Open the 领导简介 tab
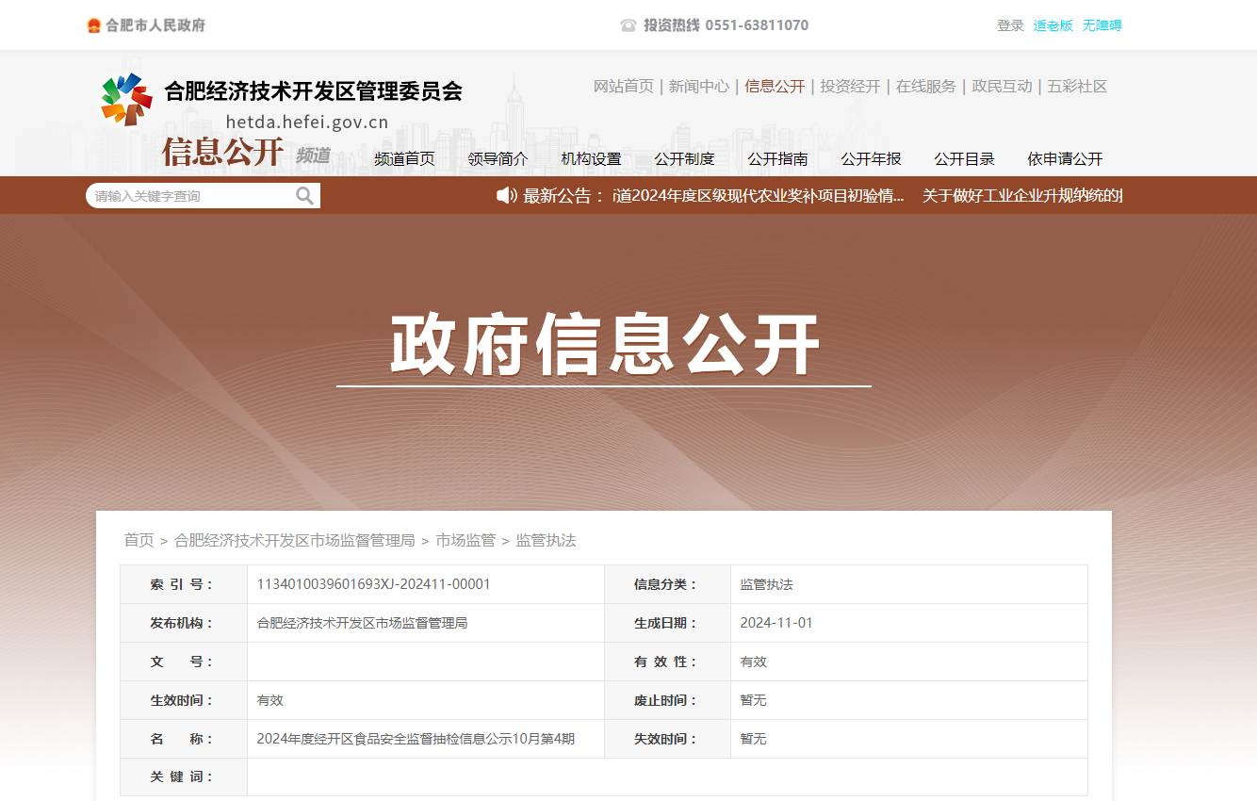This screenshot has width=1257, height=801. point(498,158)
